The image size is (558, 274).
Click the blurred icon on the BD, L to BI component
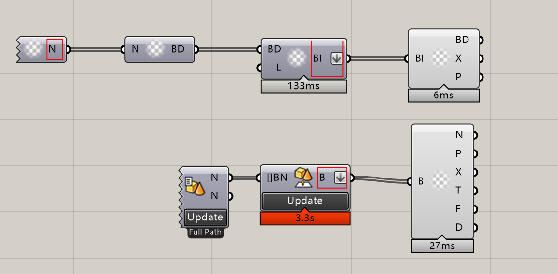[x=297, y=58]
